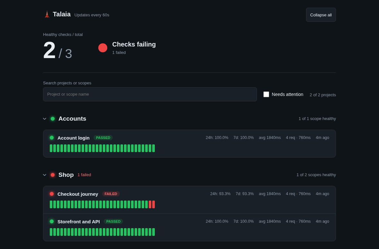This screenshot has height=249, width=379.
Task: Open the Account login scope
Action: (x=189, y=144)
